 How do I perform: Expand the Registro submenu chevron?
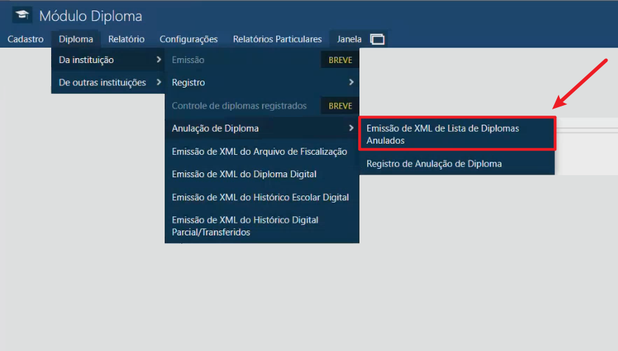pyautogui.click(x=351, y=83)
